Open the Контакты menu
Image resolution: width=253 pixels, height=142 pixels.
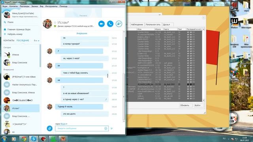point(13,6)
